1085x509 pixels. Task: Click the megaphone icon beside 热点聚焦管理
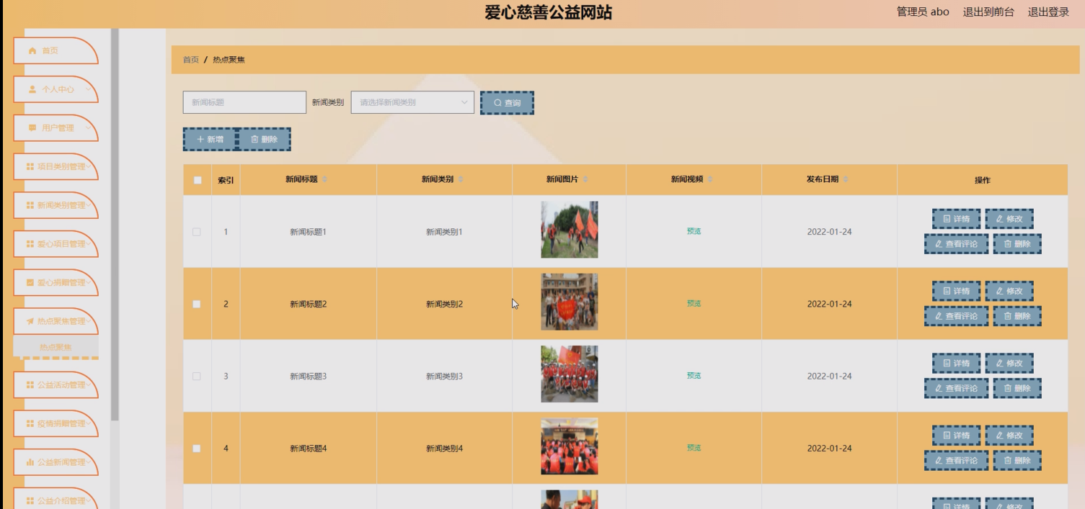pyautogui.click(x=30, y=321)
